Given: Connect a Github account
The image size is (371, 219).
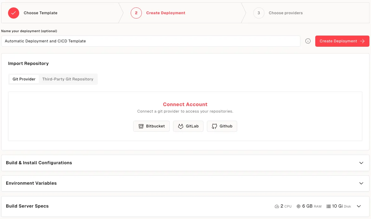Looking at the screenshot, I should (222, 126).
